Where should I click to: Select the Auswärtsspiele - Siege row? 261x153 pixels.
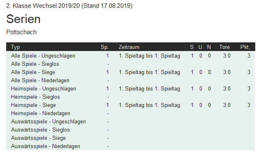click(x=131, y=138)
